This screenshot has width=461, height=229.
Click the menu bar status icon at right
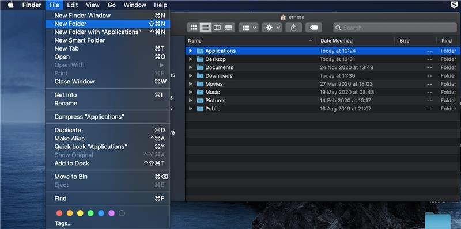(x=454, y=5)
